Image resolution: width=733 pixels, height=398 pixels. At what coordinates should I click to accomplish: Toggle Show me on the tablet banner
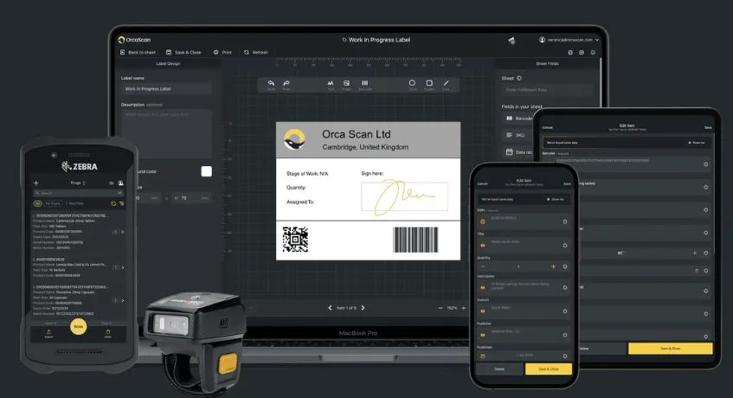697,143
